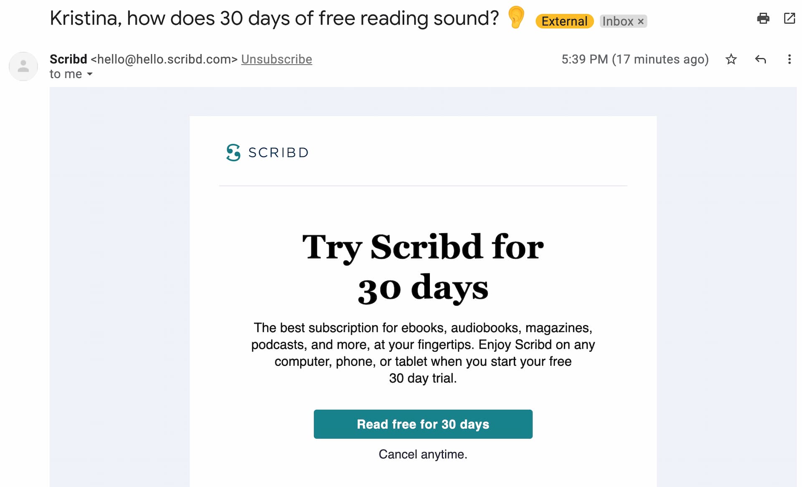Open the More options three-dot menu
This screenshot has height=487, width=802.
point(789,59)
